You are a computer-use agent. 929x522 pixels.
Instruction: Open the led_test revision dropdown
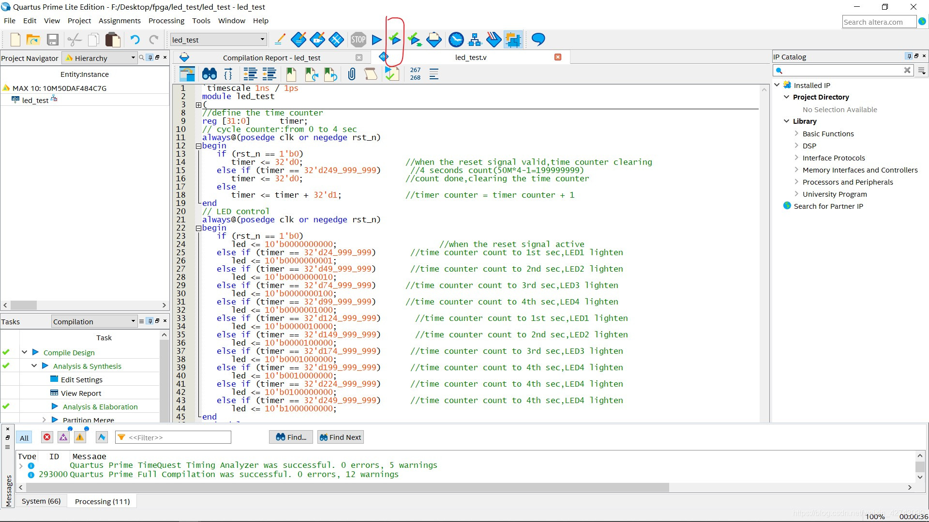pyautogui.click(x=262, y=40)
